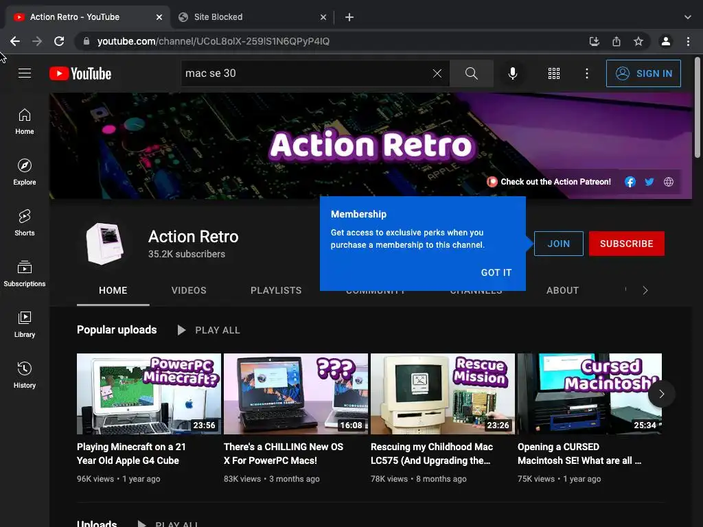This screenshot has height=527, width=703.
Task: Show next popular uploads with carousel arrow
Action: pos(661,394)
